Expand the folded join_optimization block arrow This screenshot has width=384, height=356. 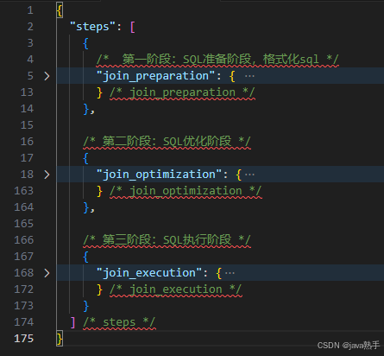pyautogui.click(x=47, y=175)
